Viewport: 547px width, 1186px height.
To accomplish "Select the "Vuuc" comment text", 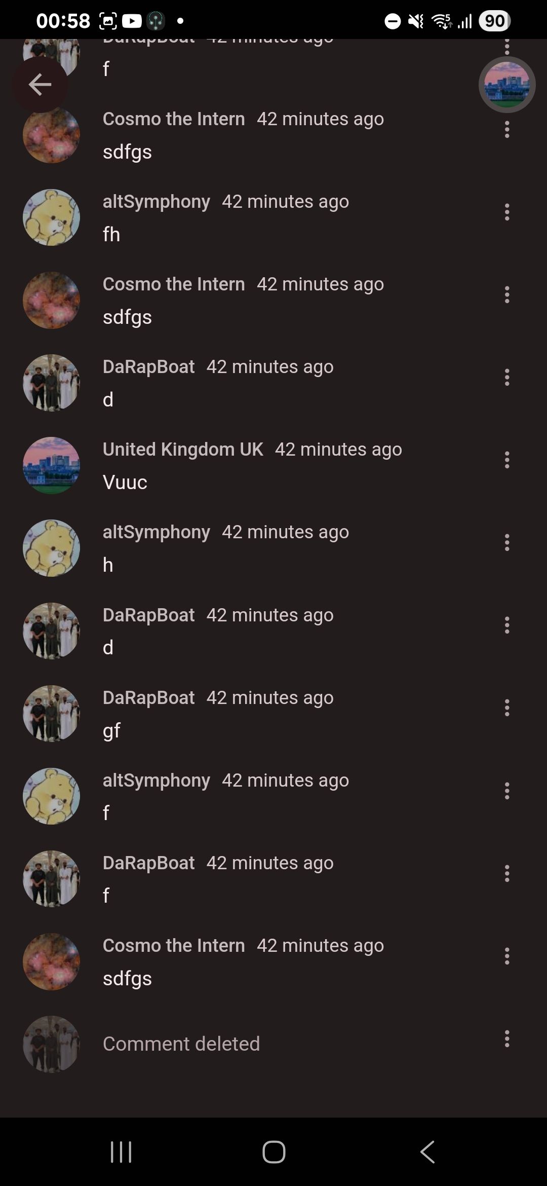I will 125,483.
